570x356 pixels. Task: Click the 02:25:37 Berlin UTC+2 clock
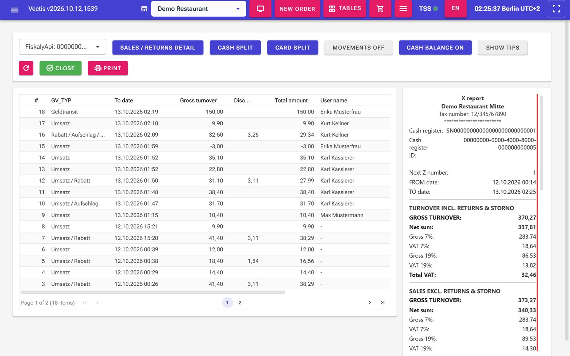click(507, 9)
